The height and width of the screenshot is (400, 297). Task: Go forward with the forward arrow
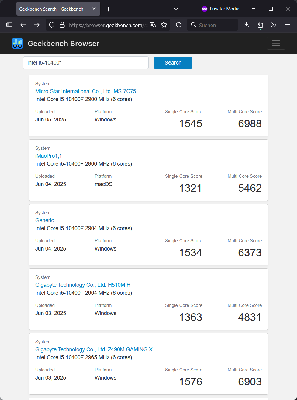click(37, 25)
